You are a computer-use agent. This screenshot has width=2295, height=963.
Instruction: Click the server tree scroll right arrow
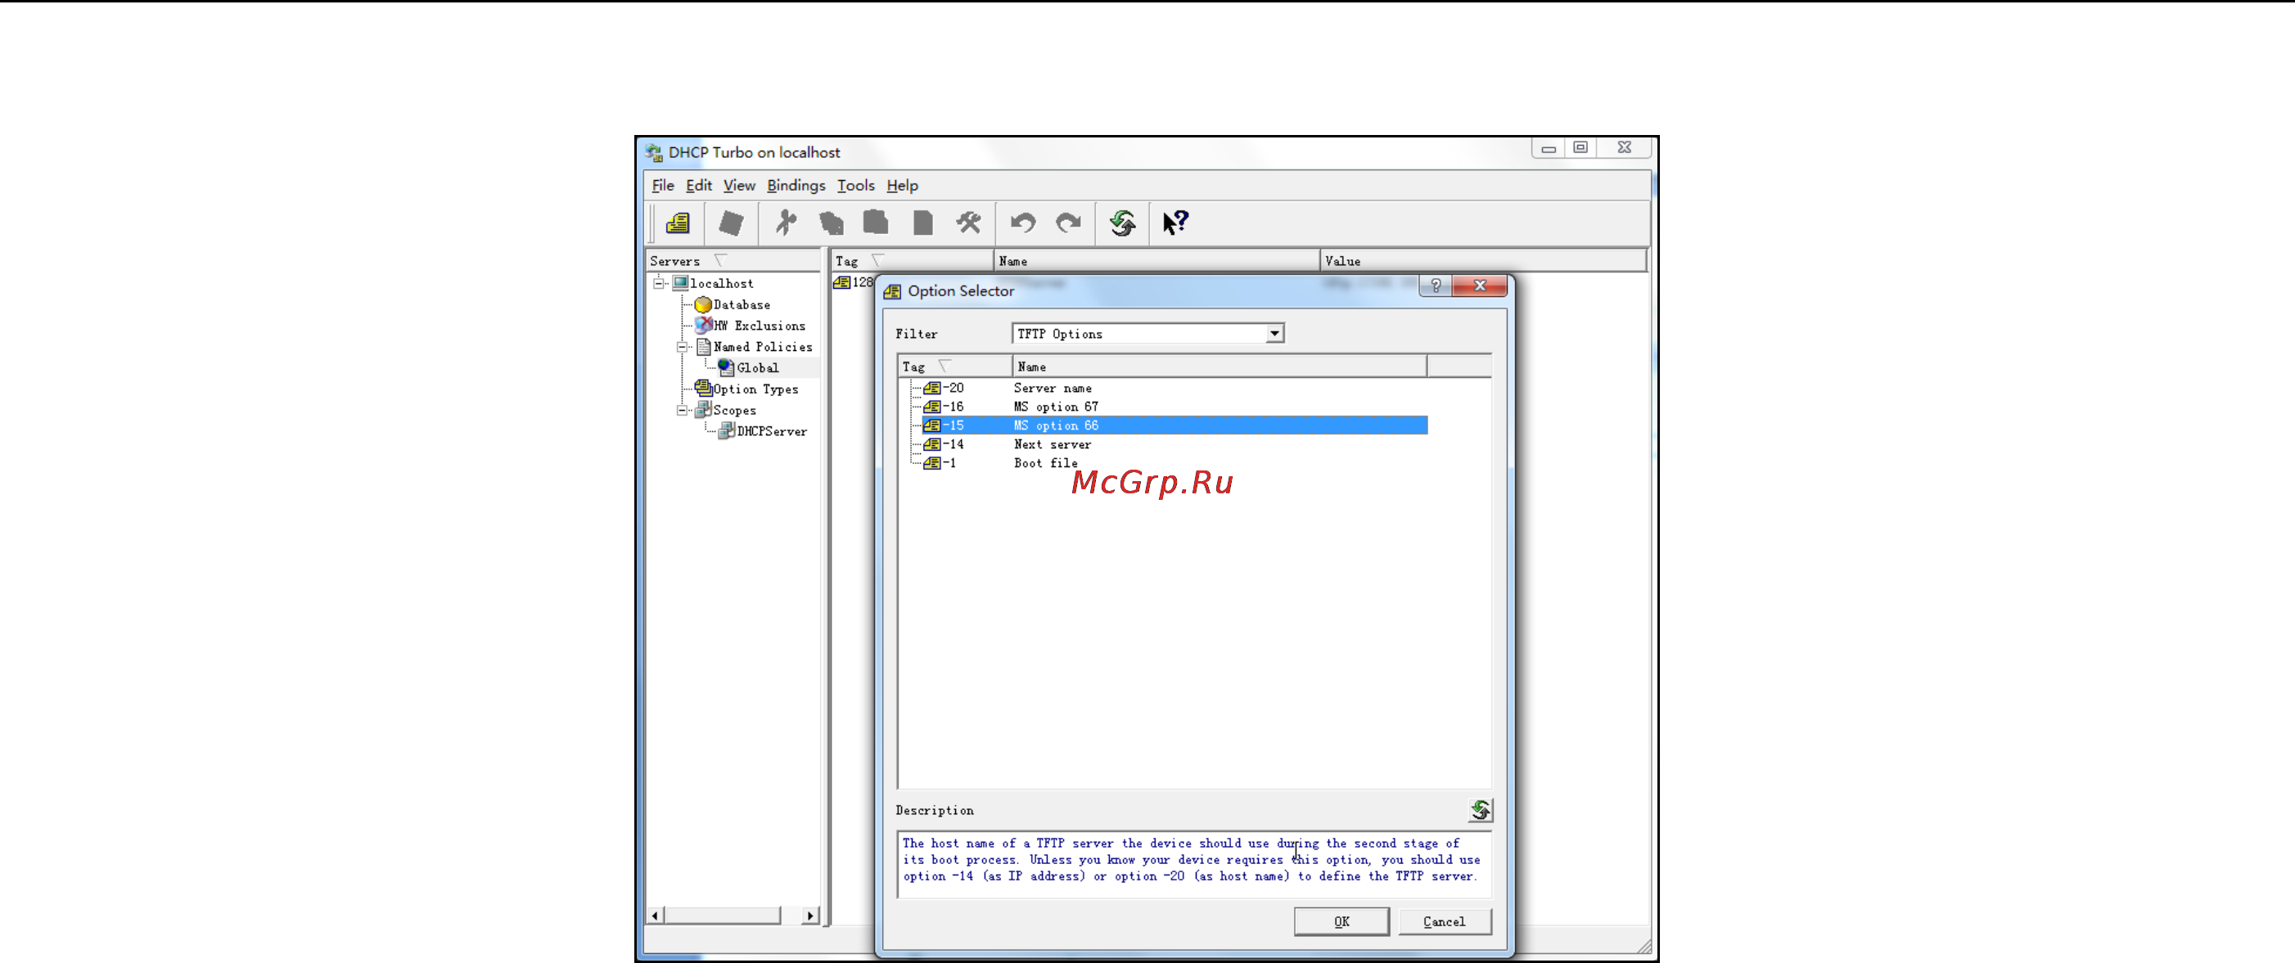pyautogui.click(x=809, y=915)
